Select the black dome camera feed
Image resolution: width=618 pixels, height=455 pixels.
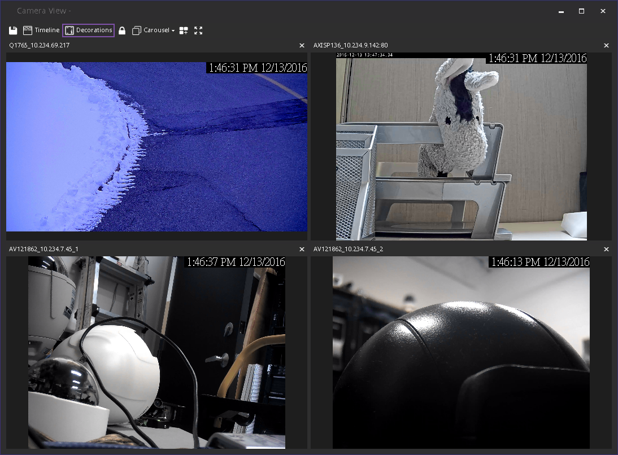(461, 352)
